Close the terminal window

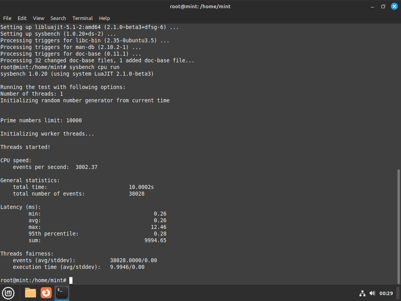(394, 6)
